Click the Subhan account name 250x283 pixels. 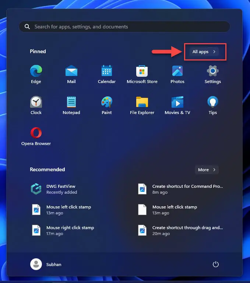(54, 265)
